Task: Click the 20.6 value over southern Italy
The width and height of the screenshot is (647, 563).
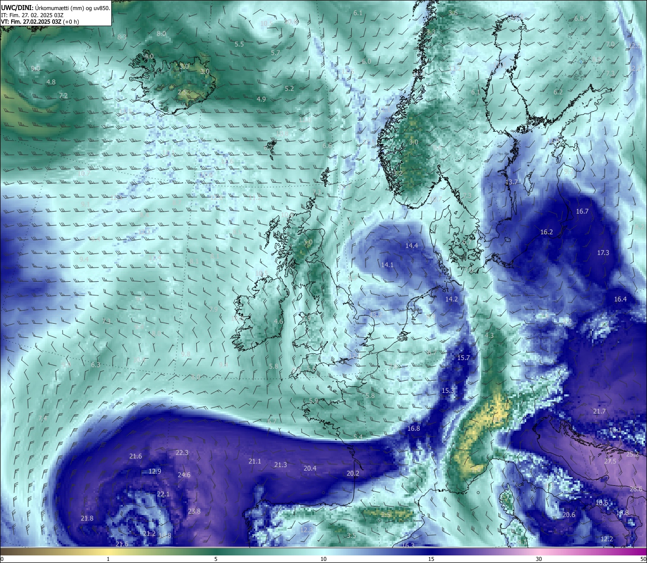Action: pyautogui.click(x=569, y=515)
